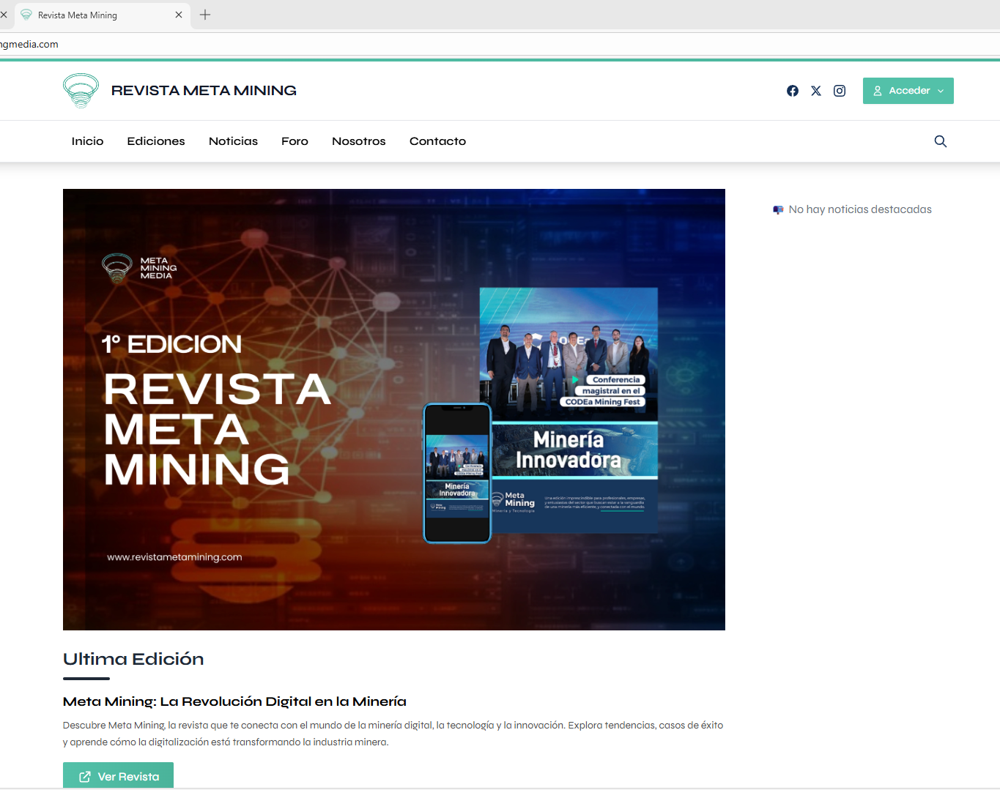Expand the Acceder dropdown button
Viewport: 1000px width, 790px height.
(x=908, y=91)
